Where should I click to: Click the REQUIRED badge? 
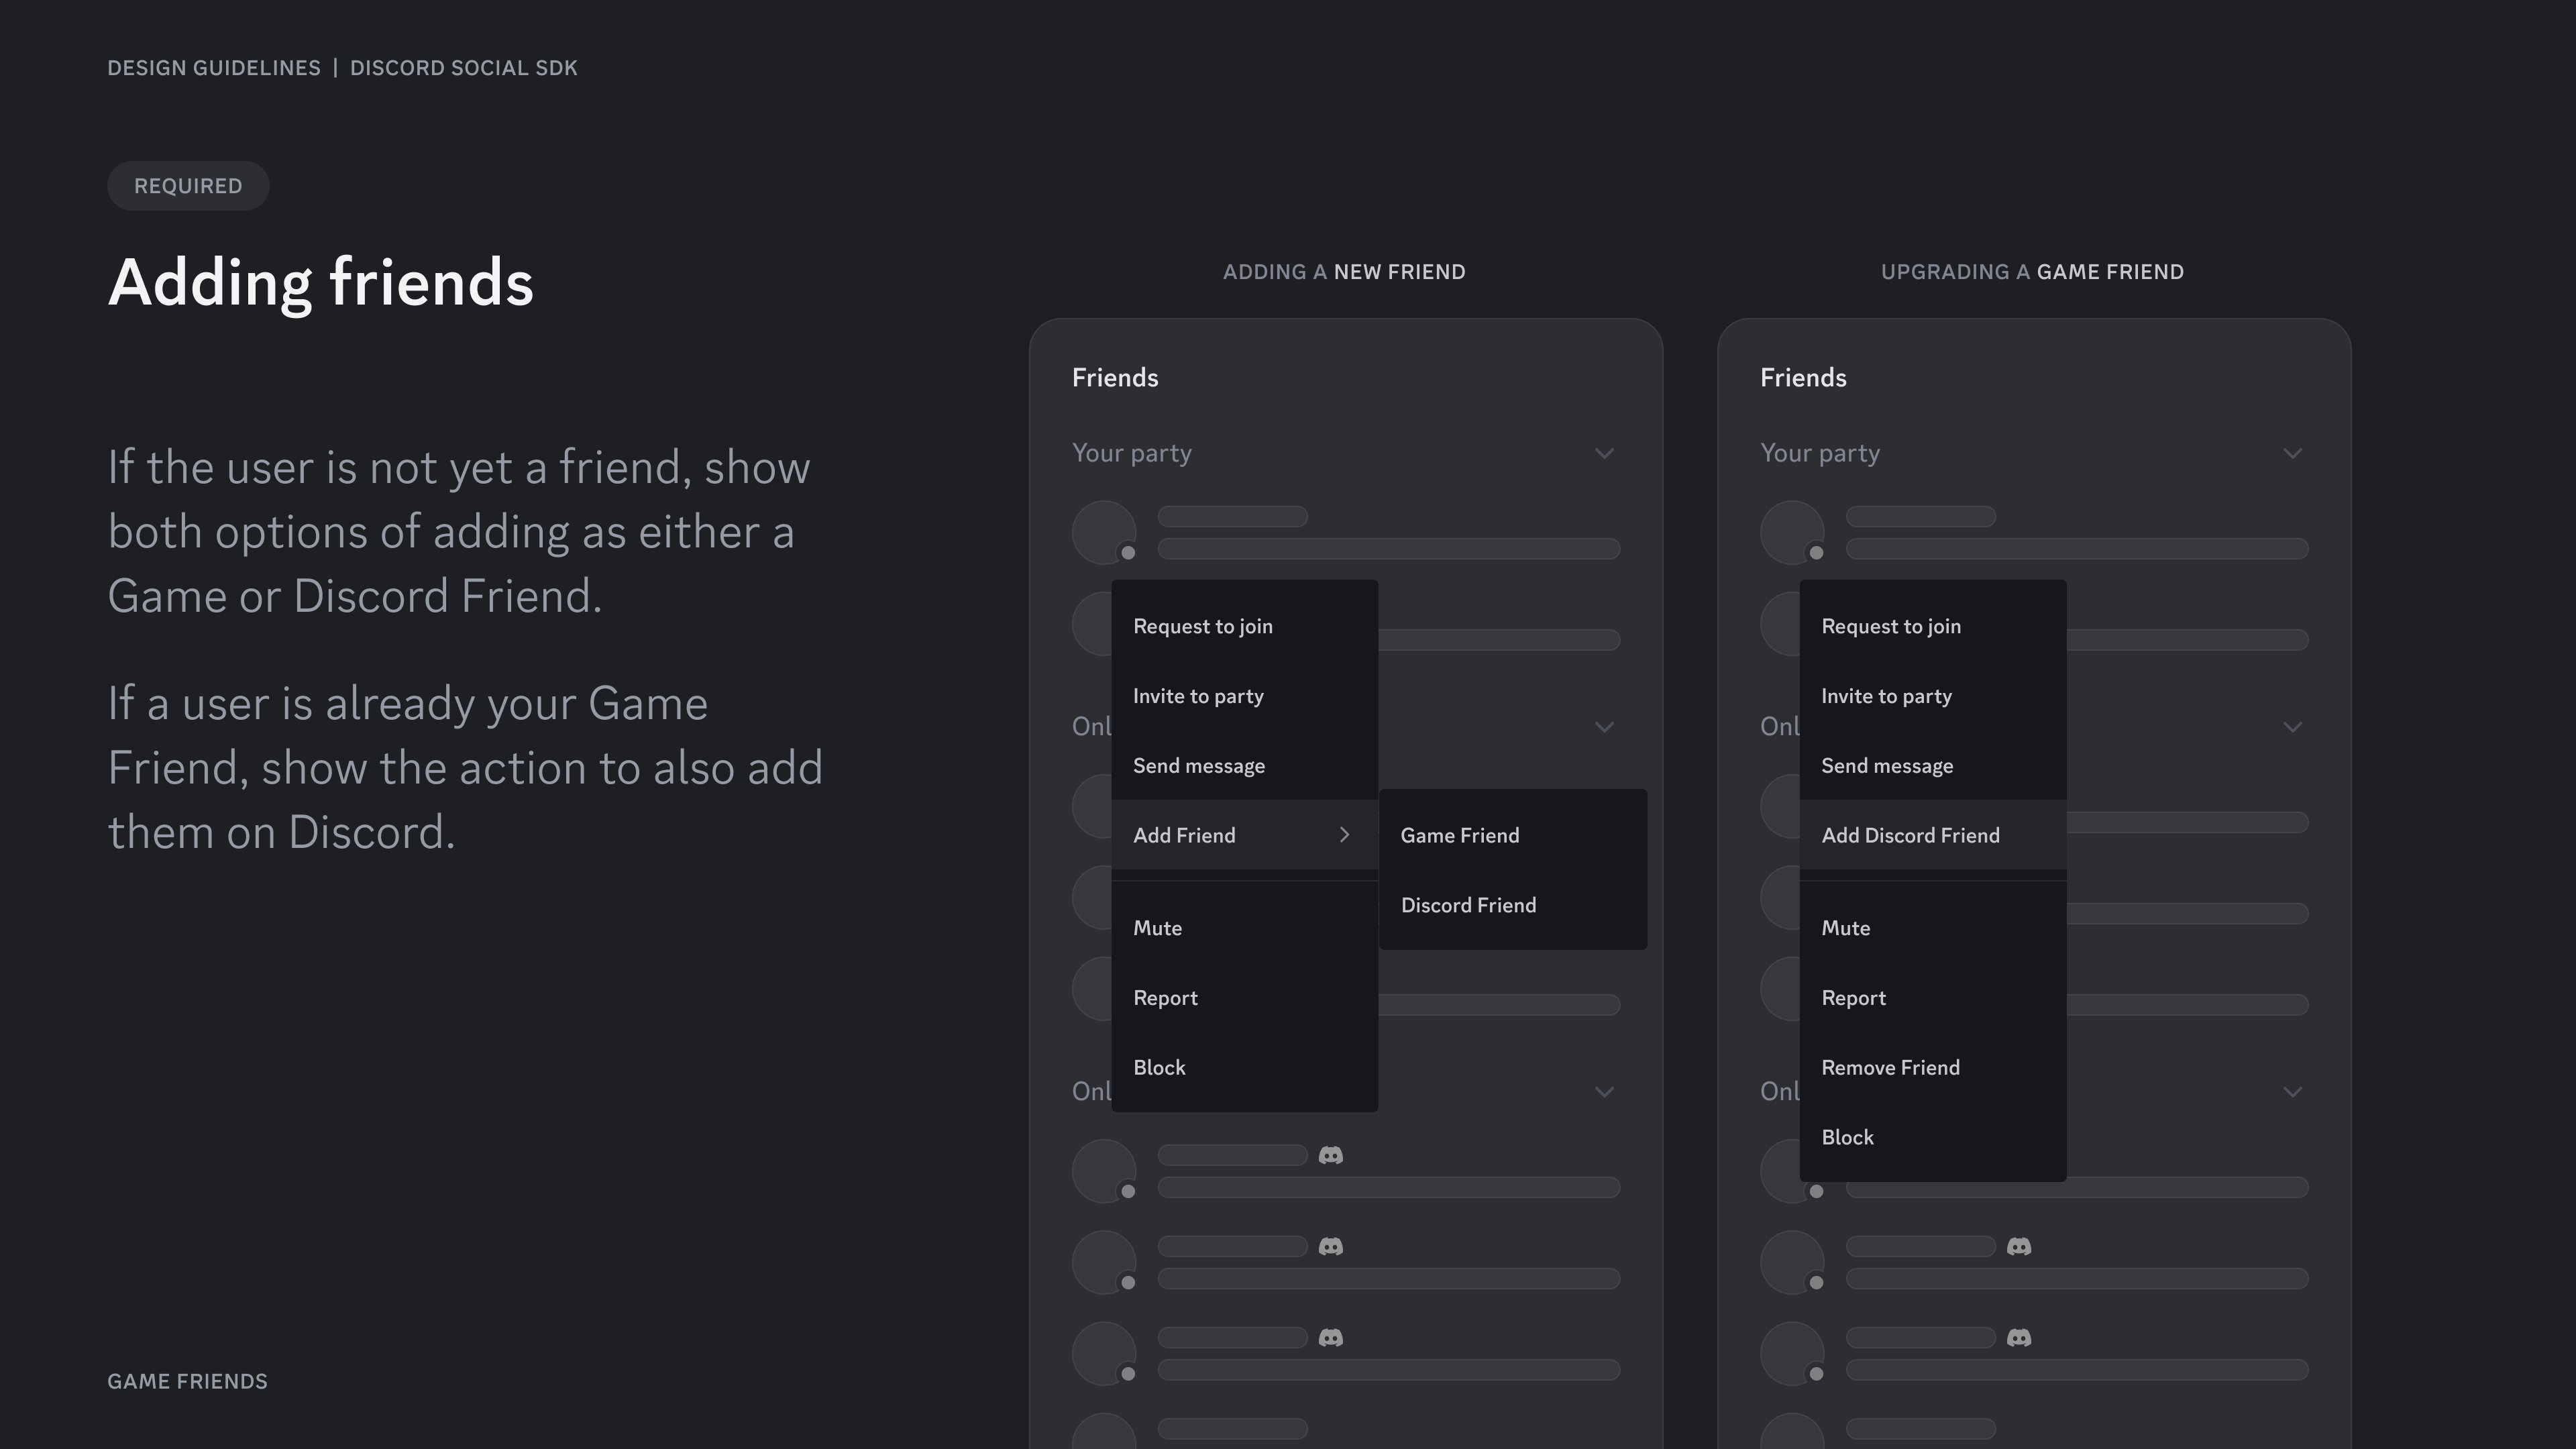click(187, 186)
